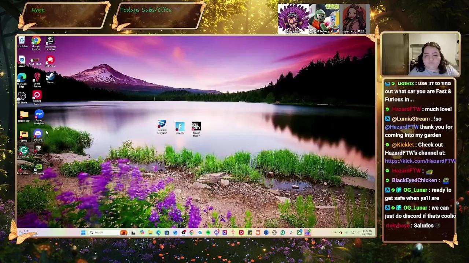Select the Panel - Blank desktop file
Screen dimensions: 469x263
(35, 61)
